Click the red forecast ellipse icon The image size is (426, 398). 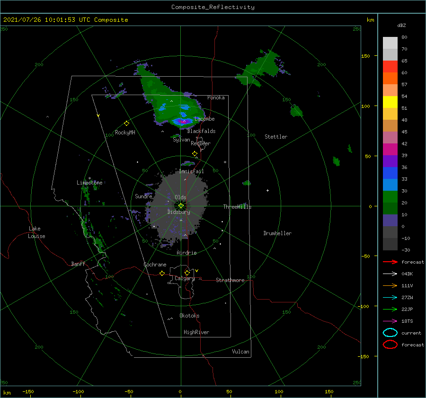[x=390, y=345]
